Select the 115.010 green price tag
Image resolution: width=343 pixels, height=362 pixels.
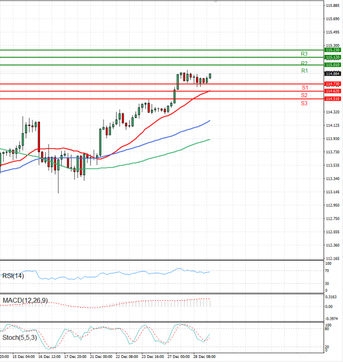coord(333,65)
